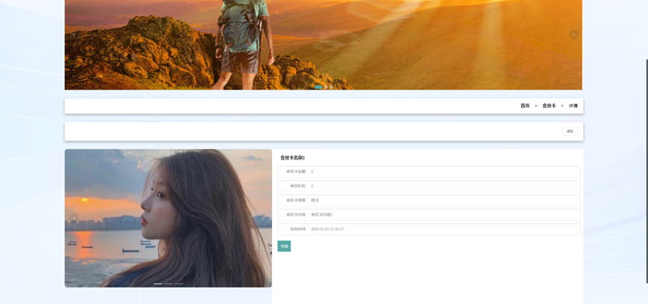Select second indicator of member card photo carousel
The width and height of the screenshot is (648, 304).
click(169, 284)
